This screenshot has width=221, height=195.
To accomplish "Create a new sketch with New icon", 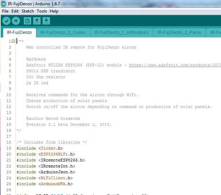I will [27, 21].
